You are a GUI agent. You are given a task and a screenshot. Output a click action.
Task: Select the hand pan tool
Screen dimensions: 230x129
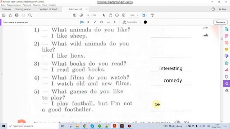(x=110, y=15)
